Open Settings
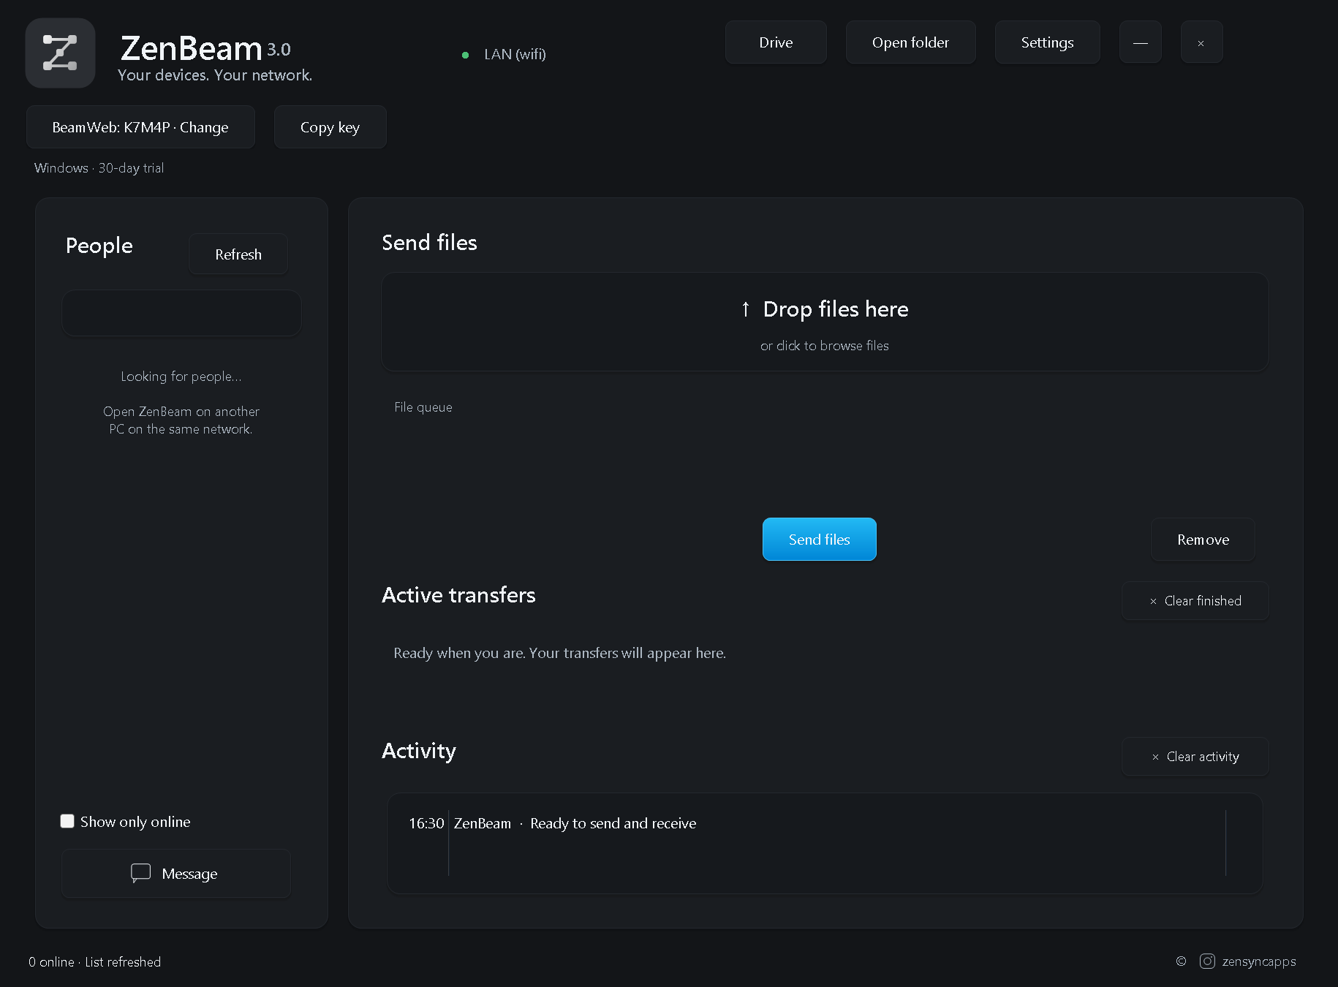Viewport: 1338px width, 987px height. [x=1047, y=42]
